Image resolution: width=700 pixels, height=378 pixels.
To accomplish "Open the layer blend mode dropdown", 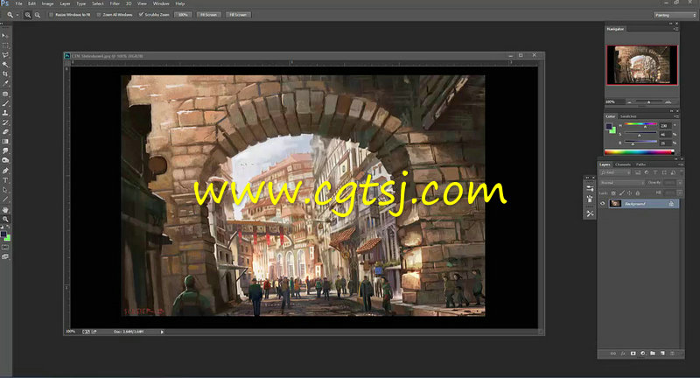I will [619, 183].
